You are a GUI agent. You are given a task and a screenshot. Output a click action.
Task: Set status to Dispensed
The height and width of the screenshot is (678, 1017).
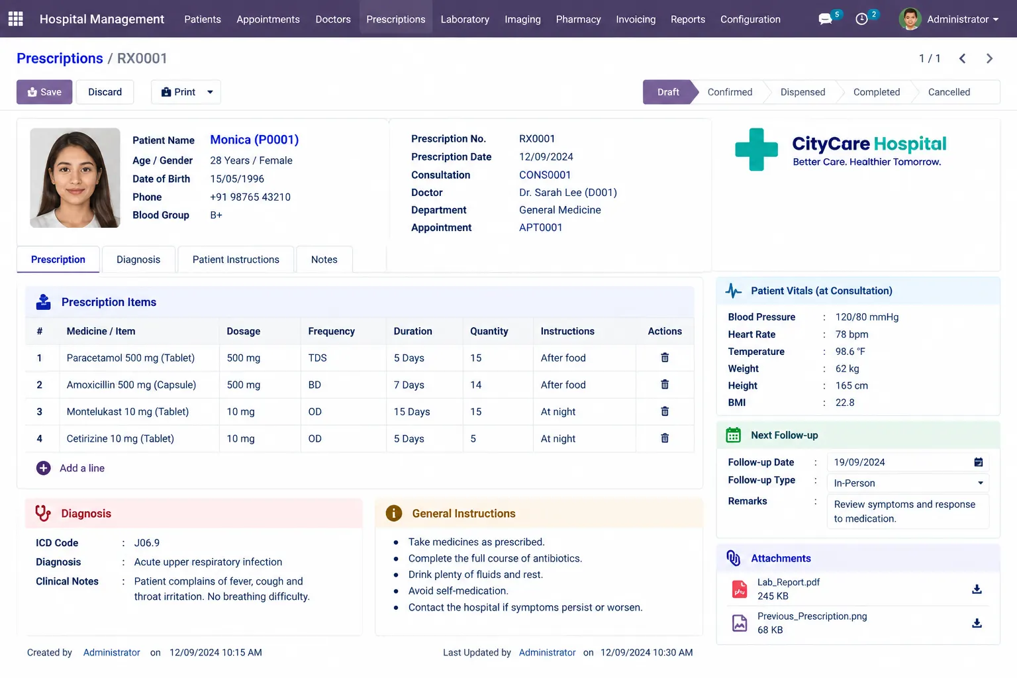coord(802,92)
